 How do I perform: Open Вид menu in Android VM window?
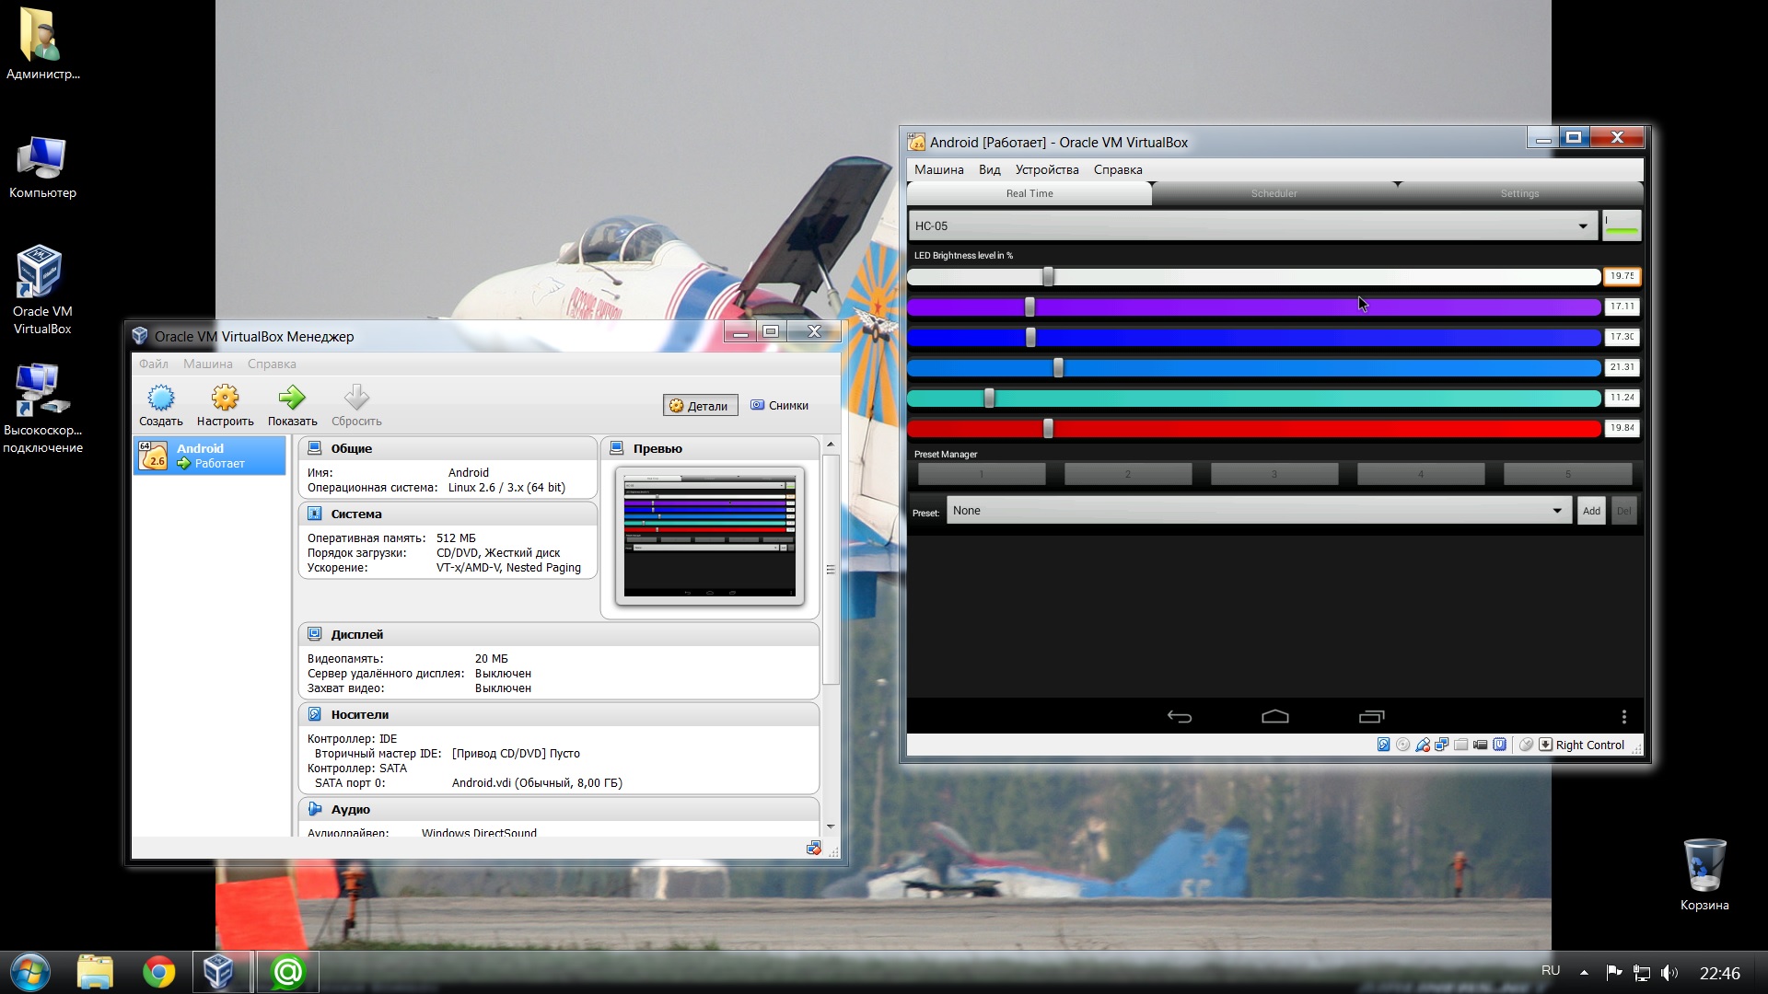coord(989,169)
